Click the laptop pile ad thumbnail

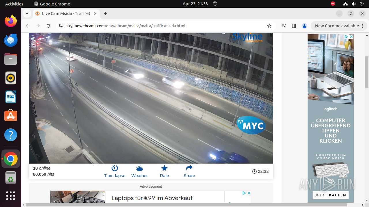click(x=78, y=197)
